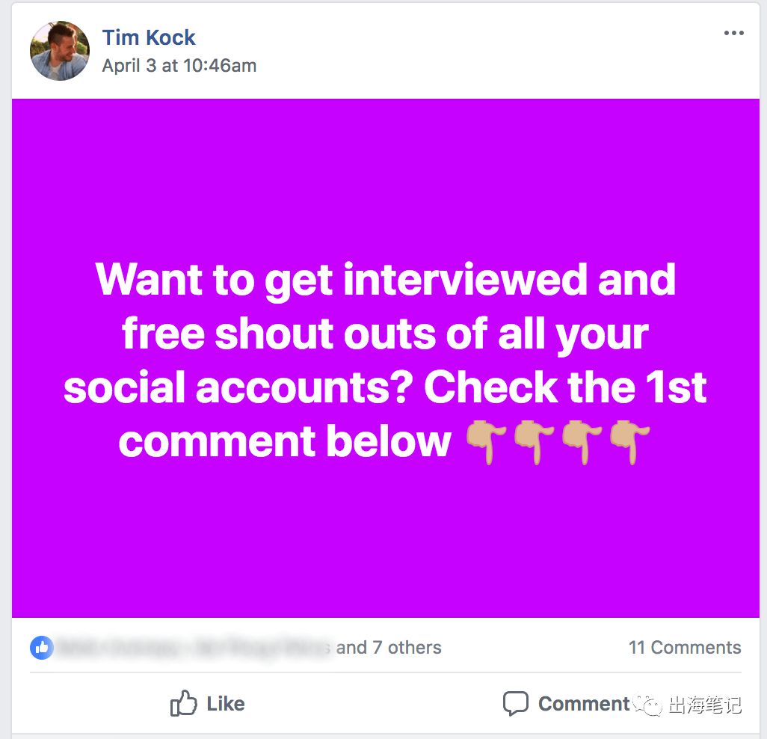Click the blue like reaction icon
The width and height of the screenshot is (767, 739).
click(42, 648)
